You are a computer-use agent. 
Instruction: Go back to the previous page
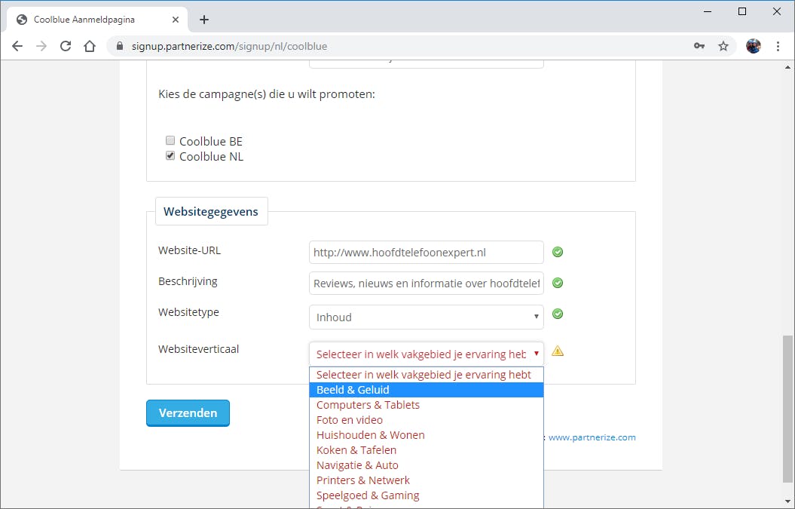[x=17, y=46]
